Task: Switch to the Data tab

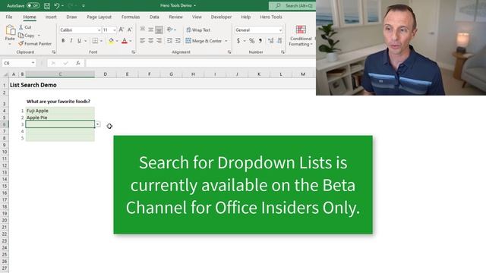Action: (x=154, y=17)
